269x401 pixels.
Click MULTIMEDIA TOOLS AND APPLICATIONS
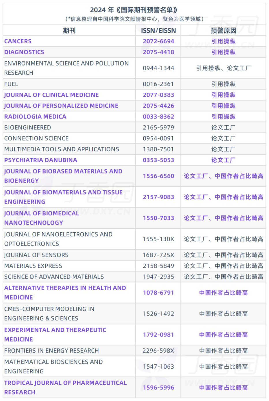coord(61,149)
